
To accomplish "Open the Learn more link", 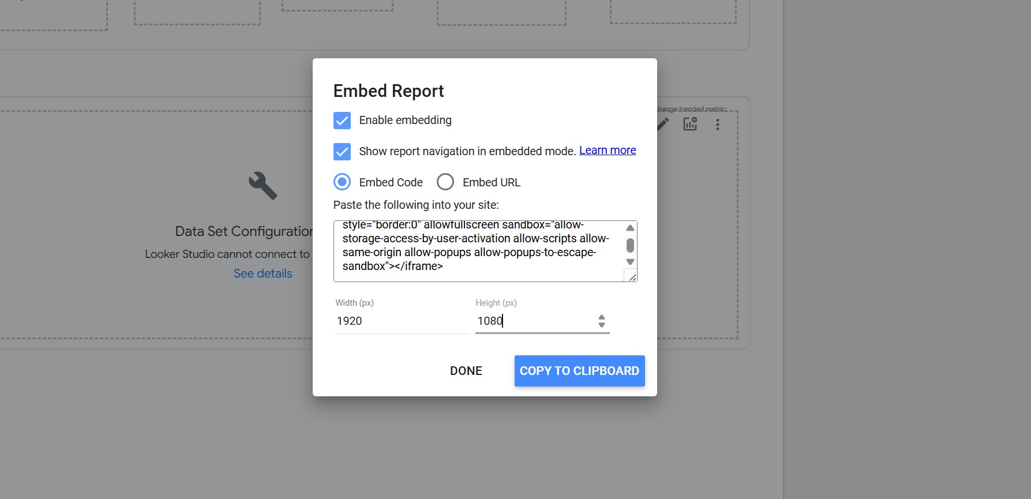I will (608, 151).
